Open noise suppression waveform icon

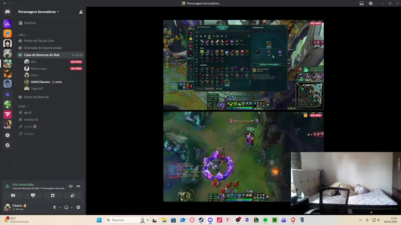[x=71, y=186]
